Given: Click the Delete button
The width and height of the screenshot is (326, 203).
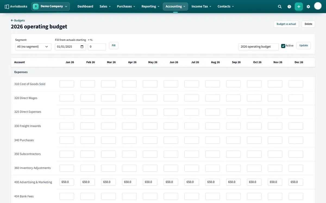Looking at the screenshot, I should point(308,24).
